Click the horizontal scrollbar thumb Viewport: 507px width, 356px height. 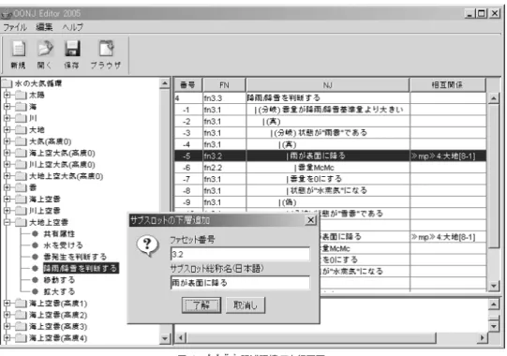click(311, 338)
